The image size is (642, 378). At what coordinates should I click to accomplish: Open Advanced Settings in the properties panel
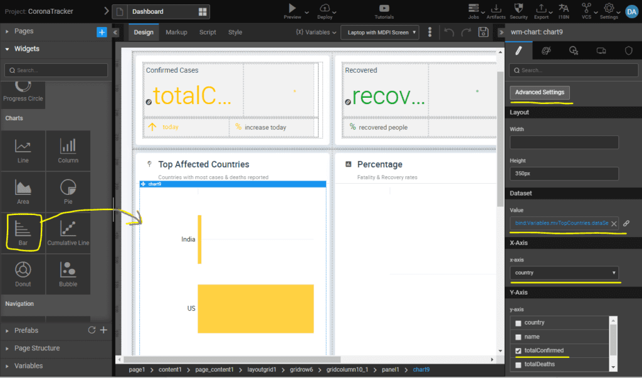pyautogui.click(x=540, y=92)
